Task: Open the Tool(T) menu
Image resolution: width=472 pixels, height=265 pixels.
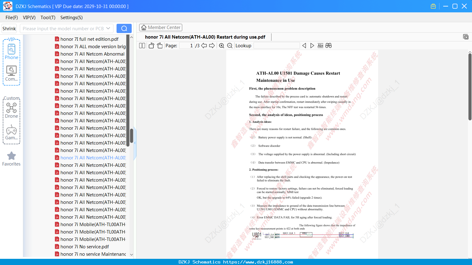Action: (x=48, y=18)
